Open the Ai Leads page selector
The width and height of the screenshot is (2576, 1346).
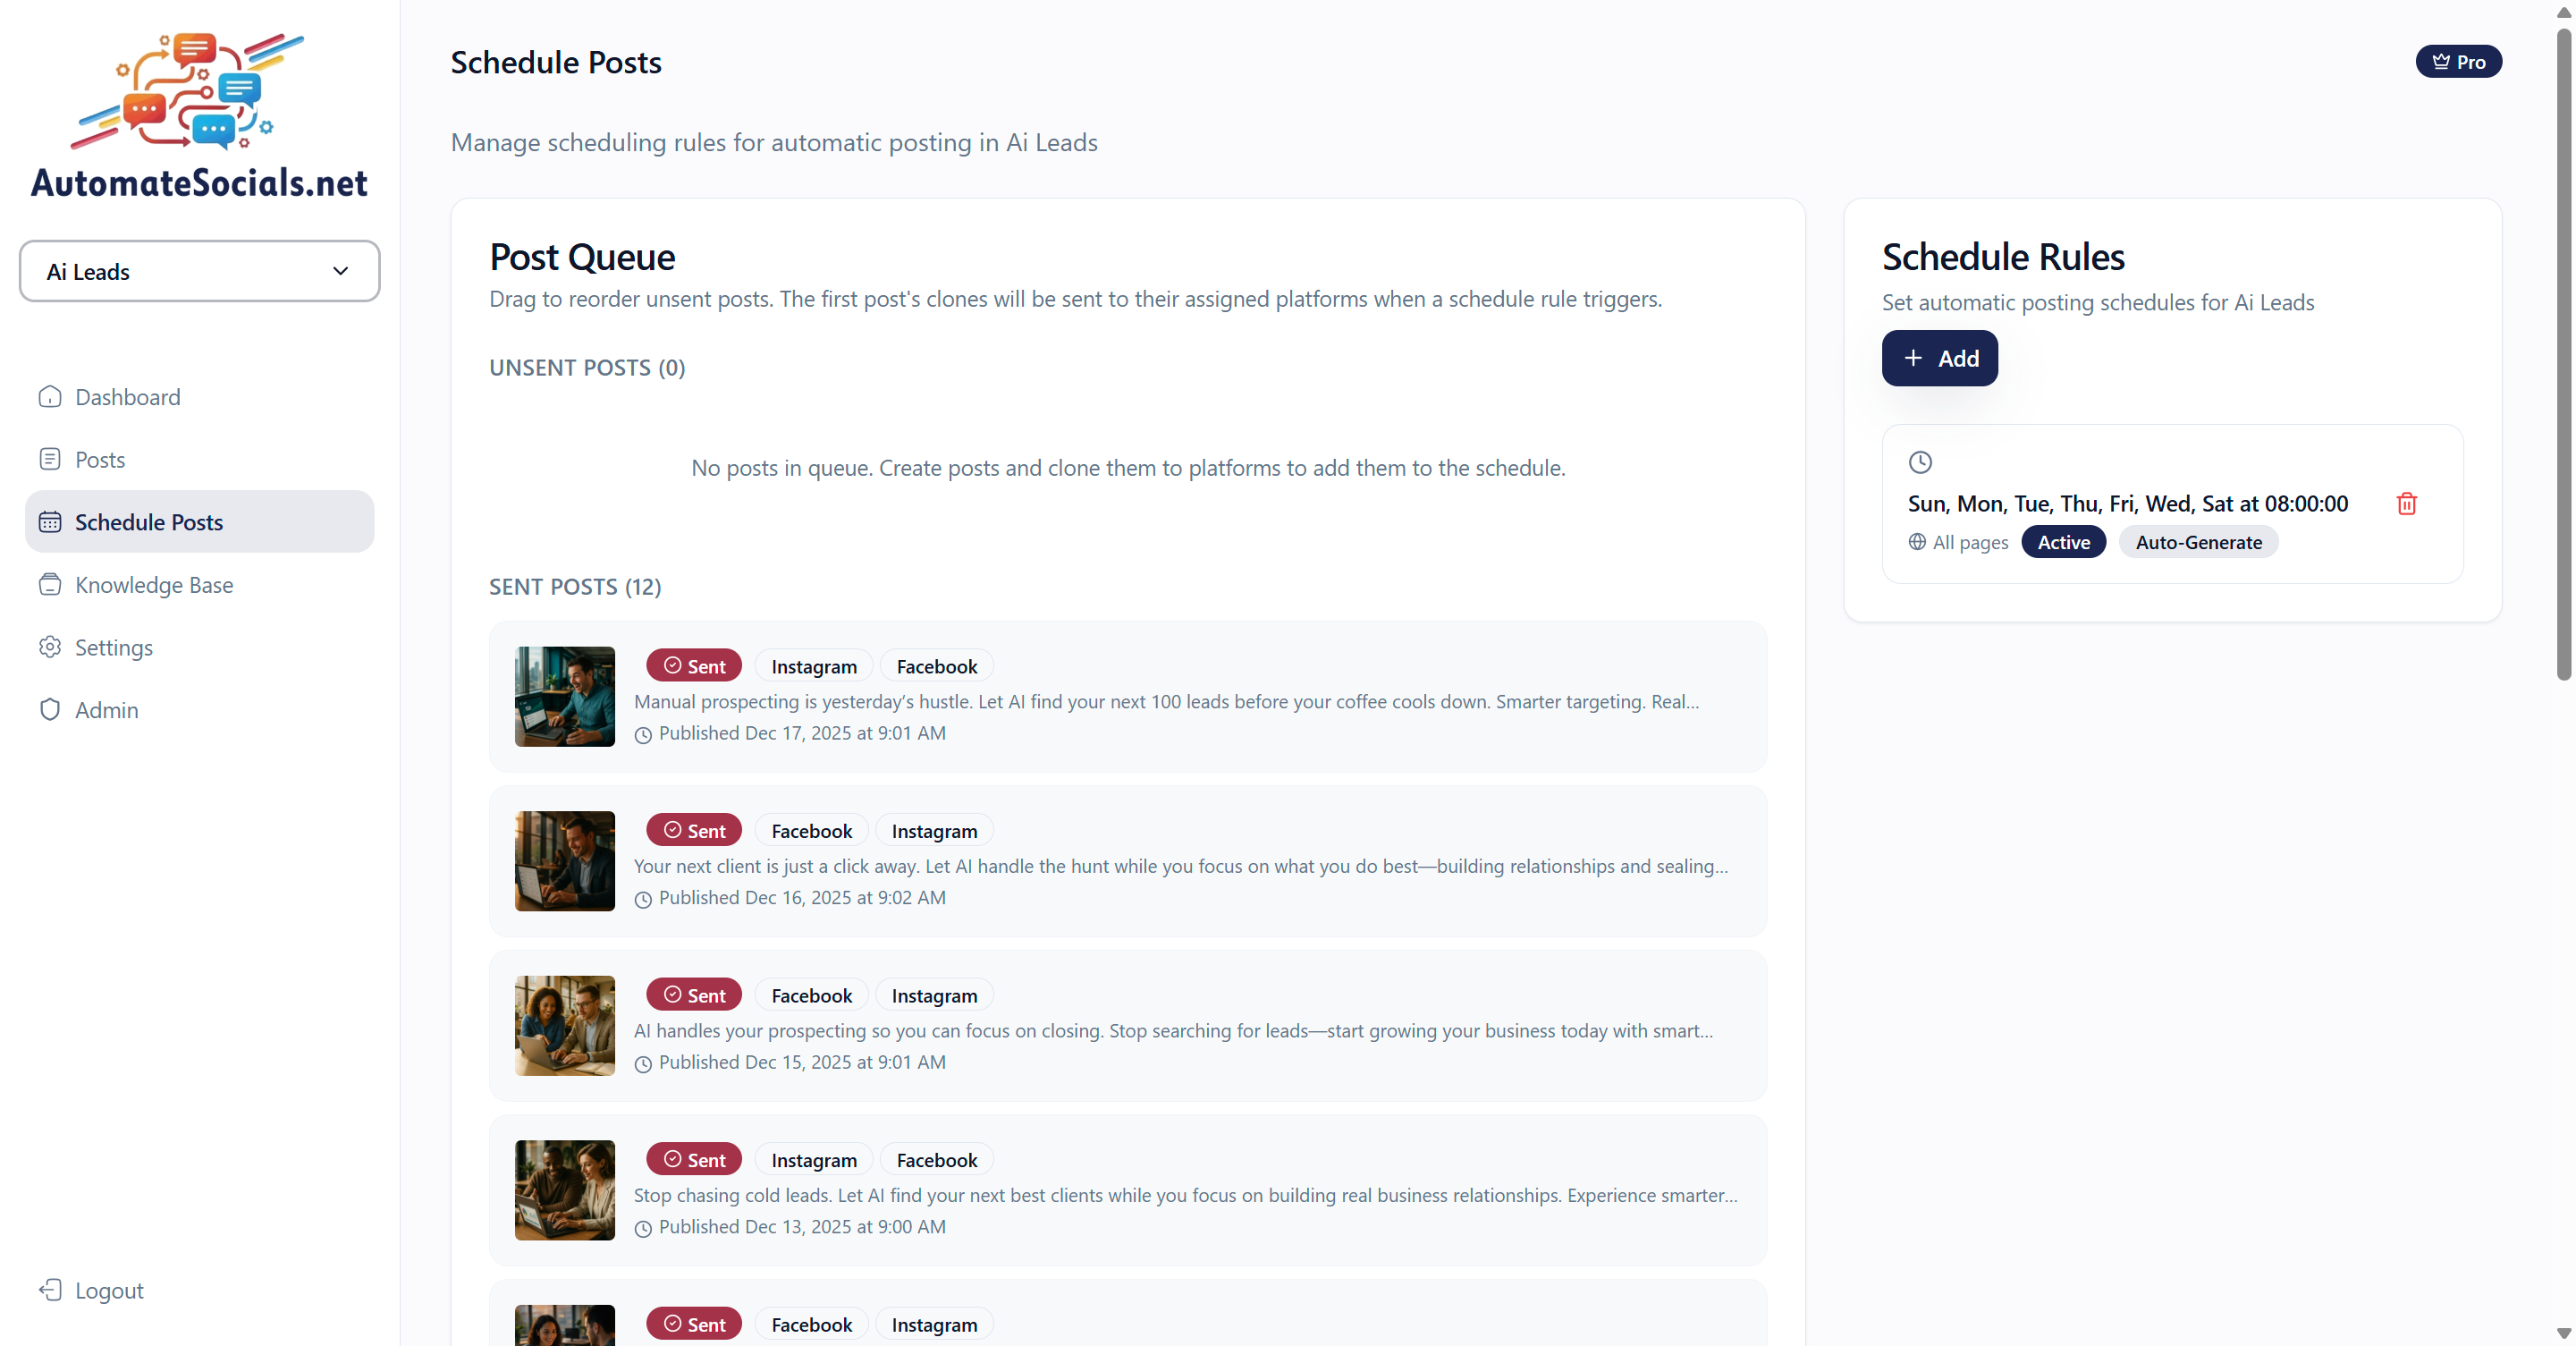(199, 271)
